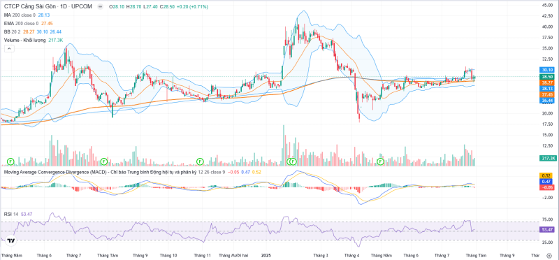Click the Tháng 3 label on the time axis
This screenshot has width=559, height=260.
(321, 255)
